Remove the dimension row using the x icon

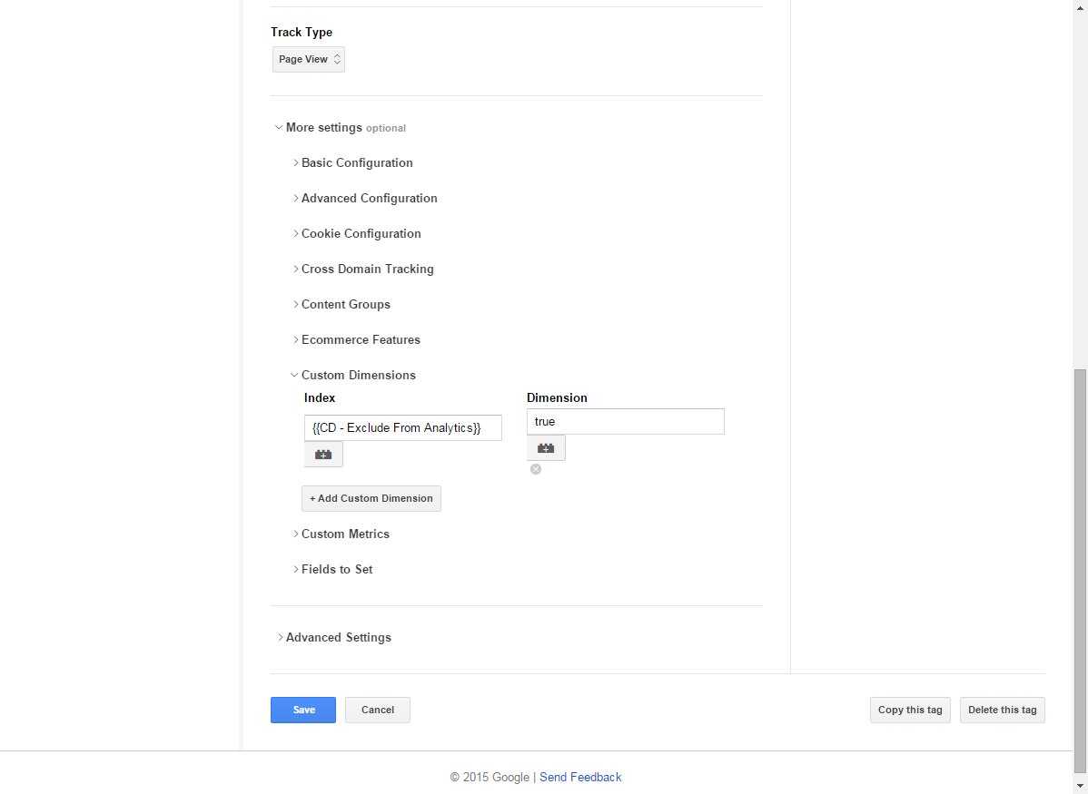535,469
